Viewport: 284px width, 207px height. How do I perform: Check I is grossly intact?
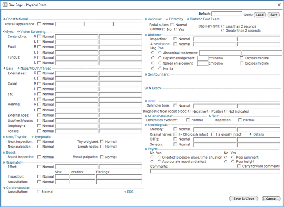click(x=213, y=134)
